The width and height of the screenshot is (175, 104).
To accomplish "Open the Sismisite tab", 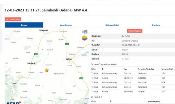I will coord(156,25).
